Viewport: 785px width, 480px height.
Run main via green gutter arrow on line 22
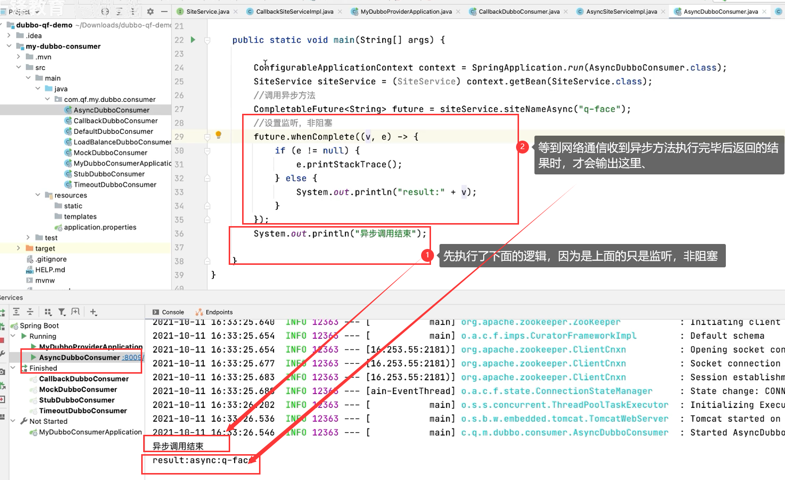[193, 40]
